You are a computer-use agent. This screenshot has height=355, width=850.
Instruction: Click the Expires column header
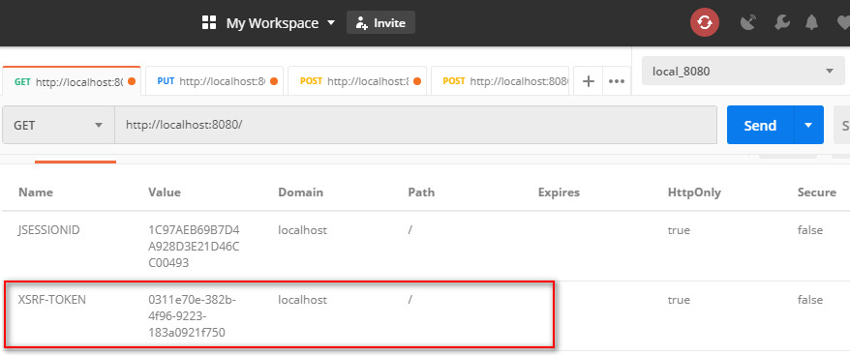click(559, 192)
